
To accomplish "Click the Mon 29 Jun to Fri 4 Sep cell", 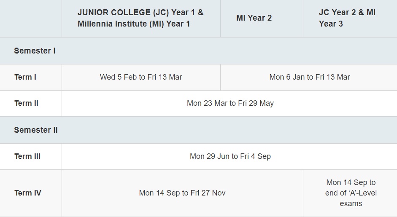I will (230, 156).
